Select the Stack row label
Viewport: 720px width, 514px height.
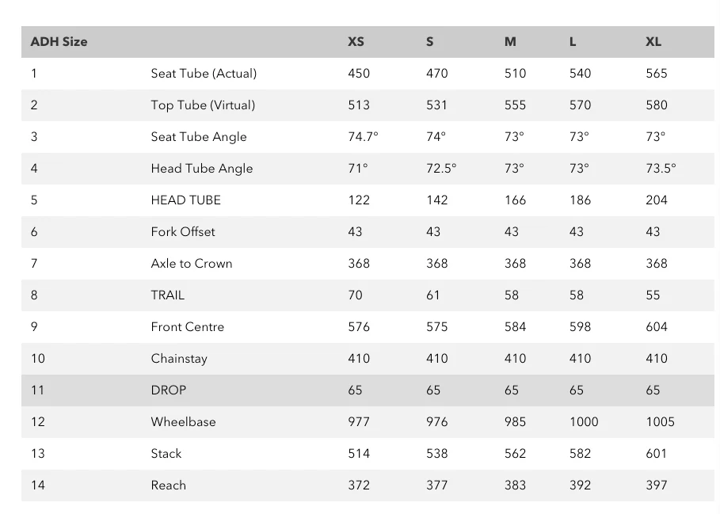(166, 453)
